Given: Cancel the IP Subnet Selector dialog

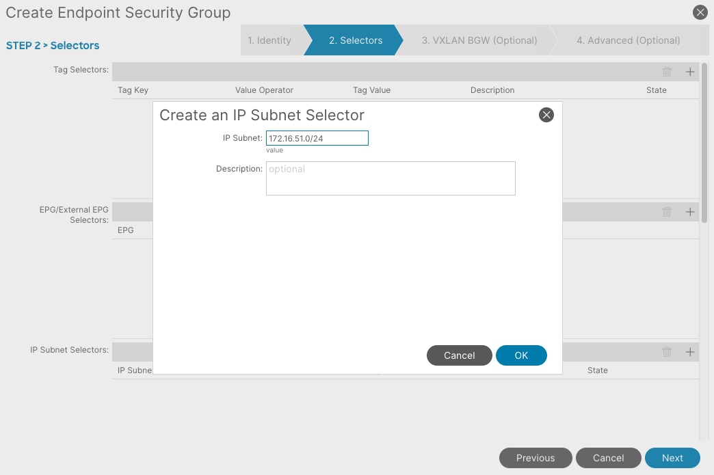Looking at the screenshot, I should (460, 355).
